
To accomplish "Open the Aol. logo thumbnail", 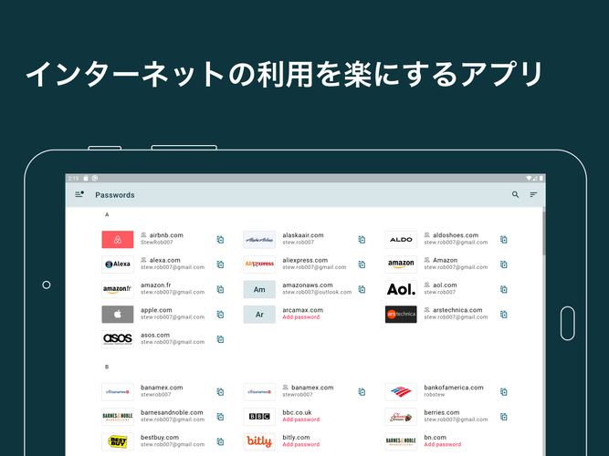I will tap(401, 289).
